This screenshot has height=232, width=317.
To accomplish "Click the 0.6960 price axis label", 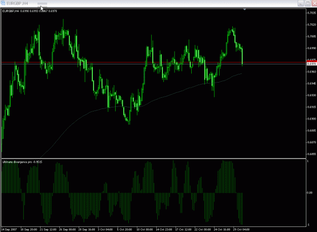I will pyautogui.click(x=311, y=72).
